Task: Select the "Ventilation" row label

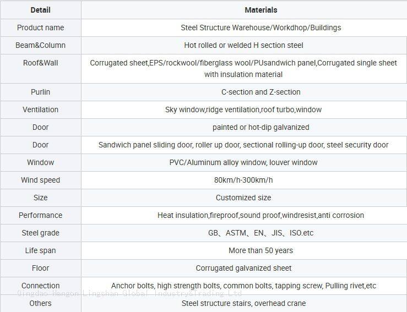Action: click(40, 110)
